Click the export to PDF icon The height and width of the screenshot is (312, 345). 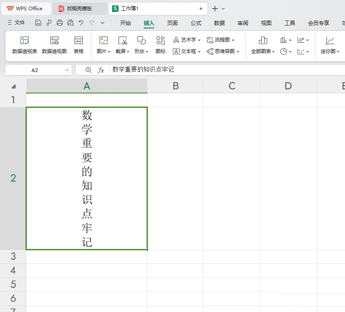(x=49, y=23)
